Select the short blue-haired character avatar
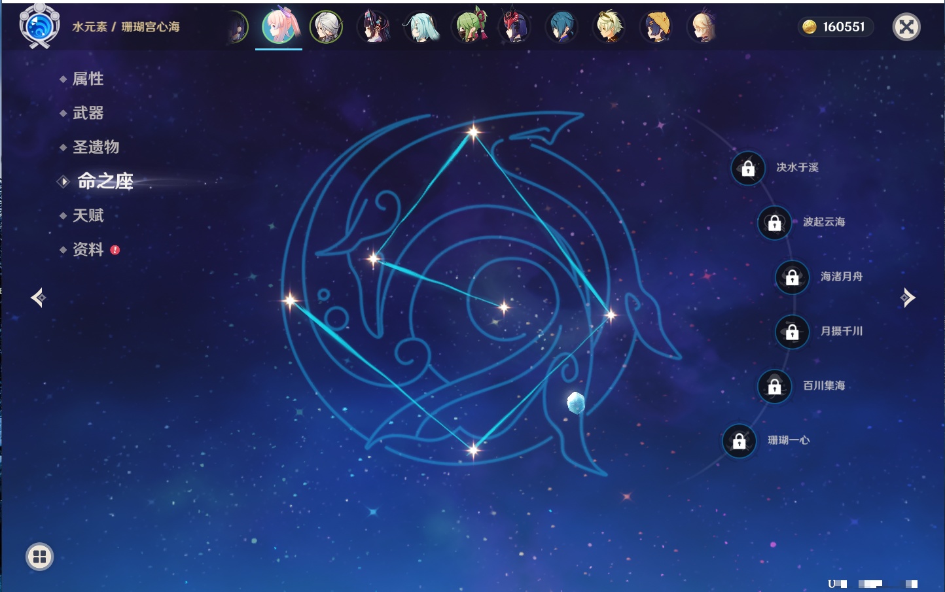 tap(562, 27)
